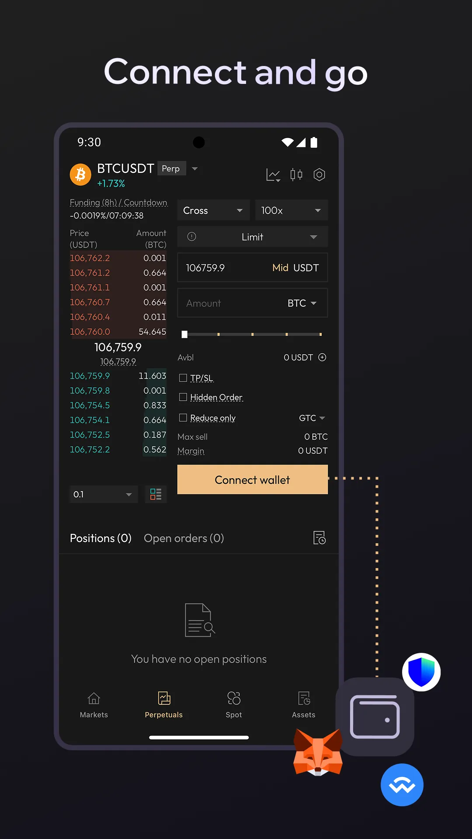The height and width of the screenshot is (839, 472).
Task: Go to the Markets tab
Action: [x=94, y=704]
